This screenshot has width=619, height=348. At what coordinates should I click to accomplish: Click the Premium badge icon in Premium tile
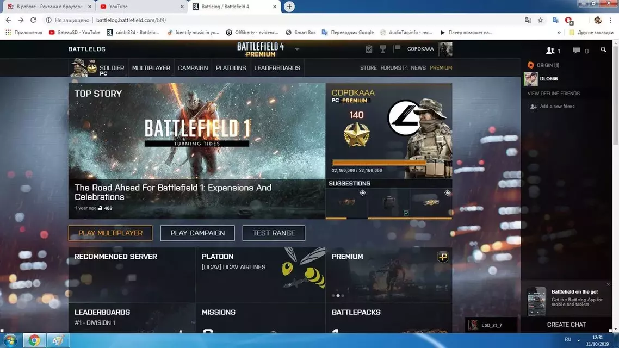[x=443, y=257]
